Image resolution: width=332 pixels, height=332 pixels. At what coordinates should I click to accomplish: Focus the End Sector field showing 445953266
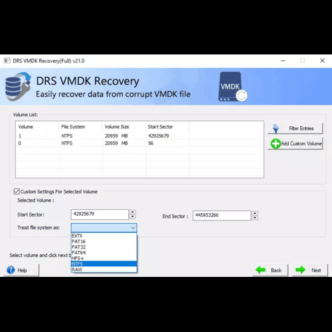222,216
